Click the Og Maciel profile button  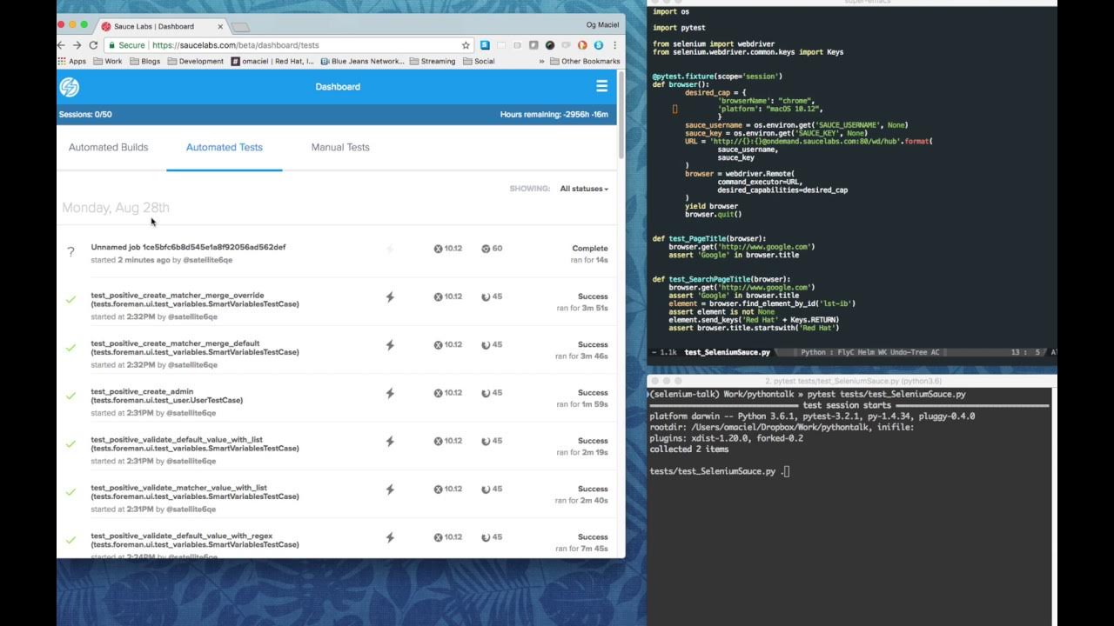pos(604,24)
